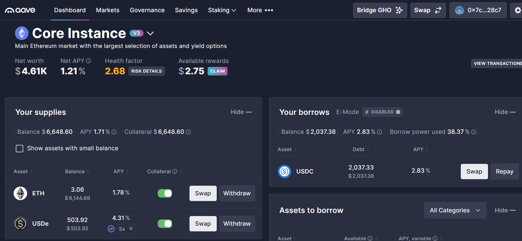Sort supplies by Balance column
522x241 pixels.
(78, 172)
